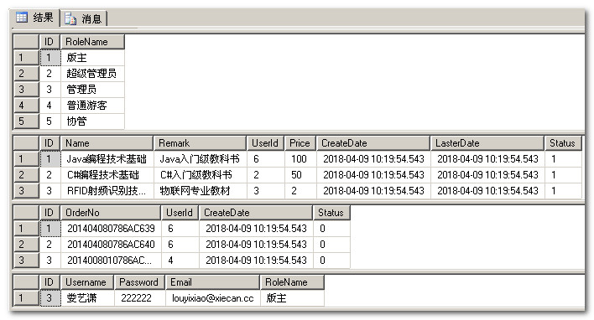Click the CreateDate header in books grid
Image resolution: width=594 pixels, height=320 pixels.
373,143
